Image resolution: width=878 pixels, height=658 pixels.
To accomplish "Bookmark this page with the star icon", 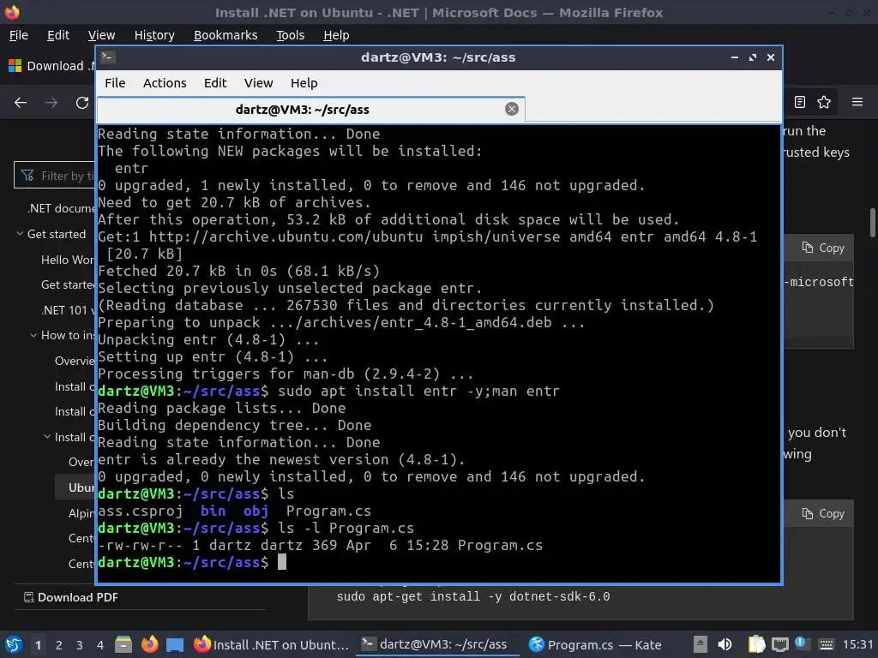I will click(824, 102).
